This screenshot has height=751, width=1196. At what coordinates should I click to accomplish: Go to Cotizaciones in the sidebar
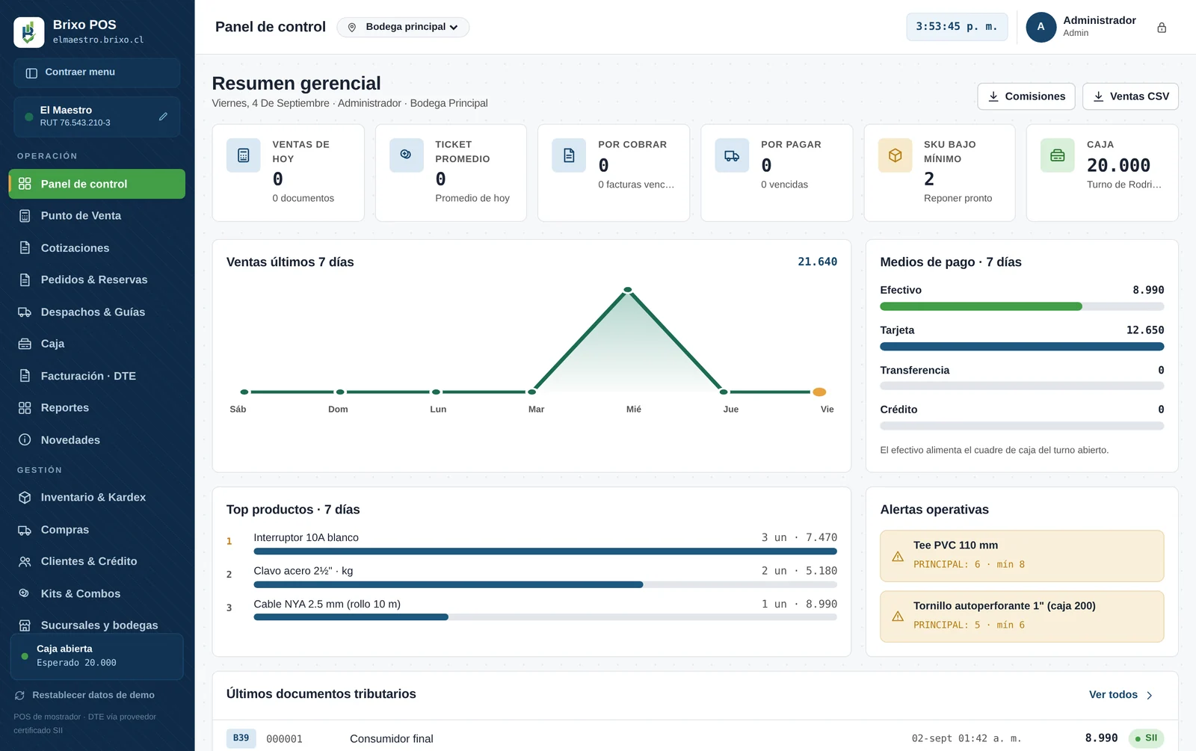click(x=96, y=248)
